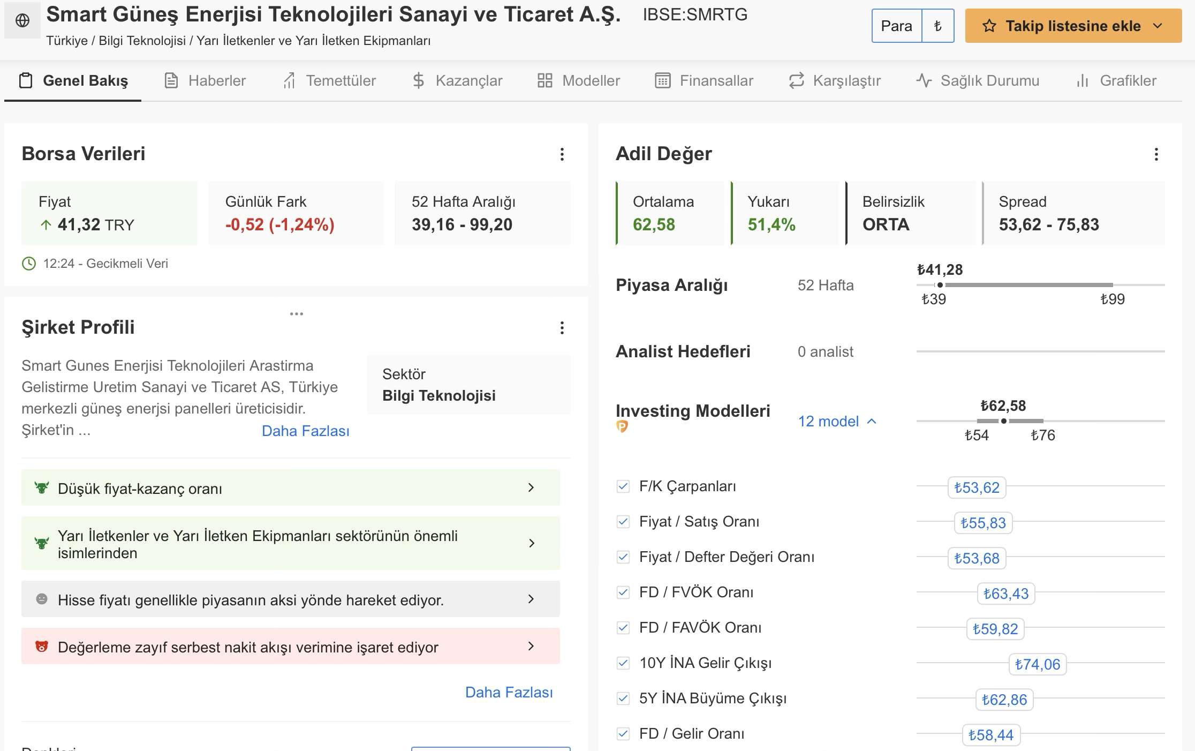Click Investing Modelleri ₺62,58 range marker
This screenshot has width=1195, height=751.
pos(1004,421)
